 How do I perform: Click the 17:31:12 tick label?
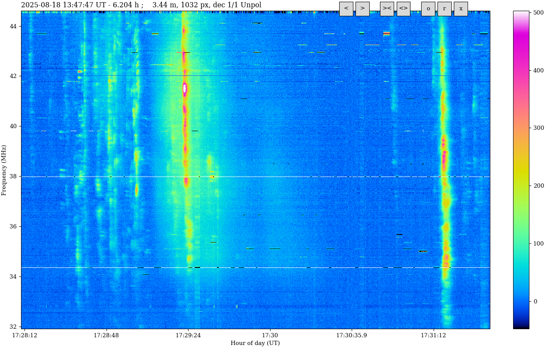(x=433, y=335)
